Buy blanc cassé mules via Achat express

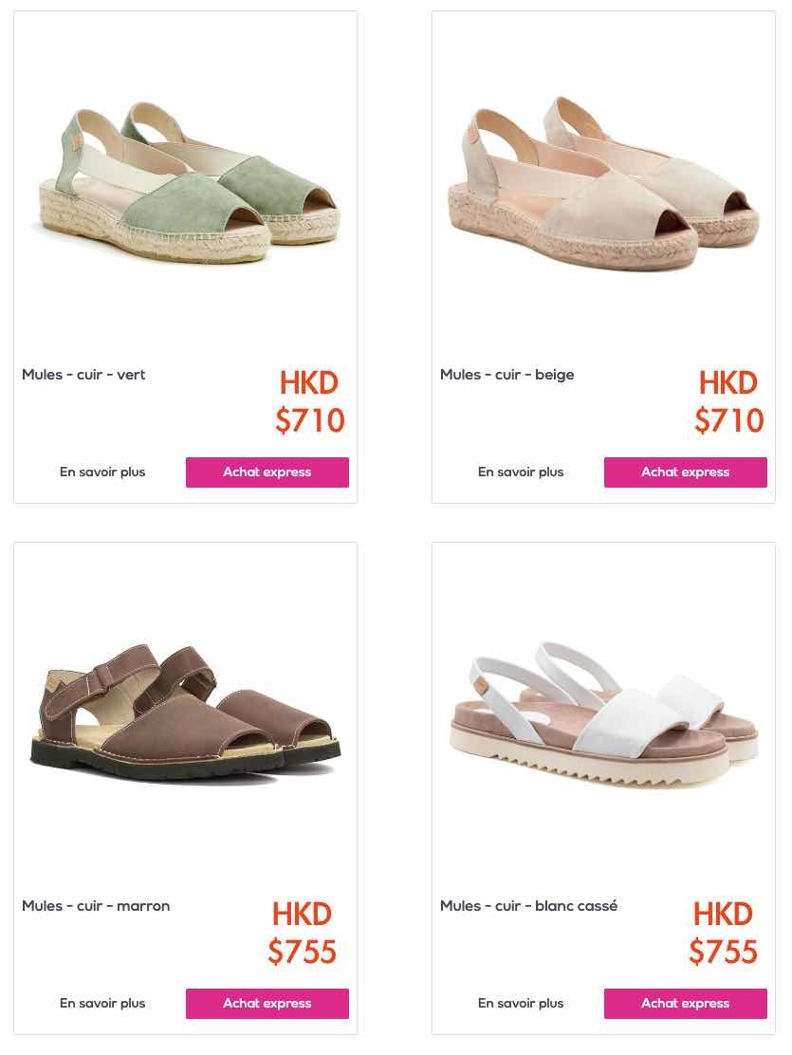click(685, 1003)
